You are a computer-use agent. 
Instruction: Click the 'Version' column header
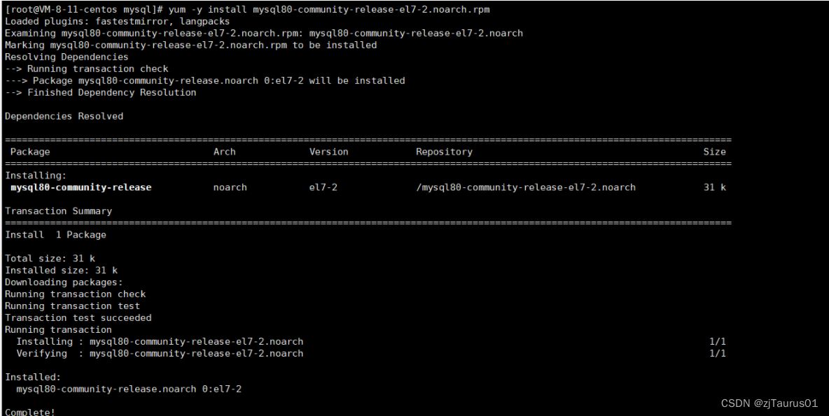(x=328, y=152)
